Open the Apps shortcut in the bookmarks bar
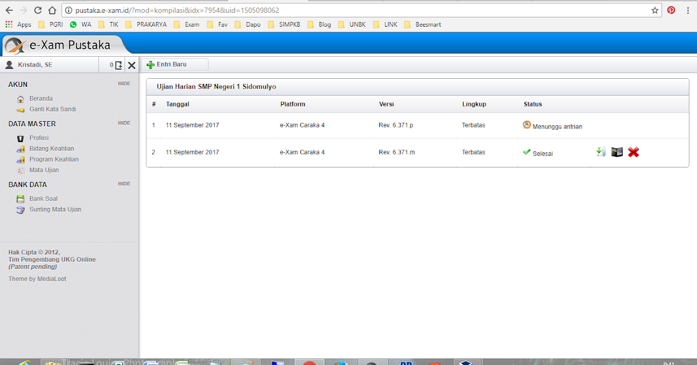This screenshot has height=365, width=697. pos(18,24)
